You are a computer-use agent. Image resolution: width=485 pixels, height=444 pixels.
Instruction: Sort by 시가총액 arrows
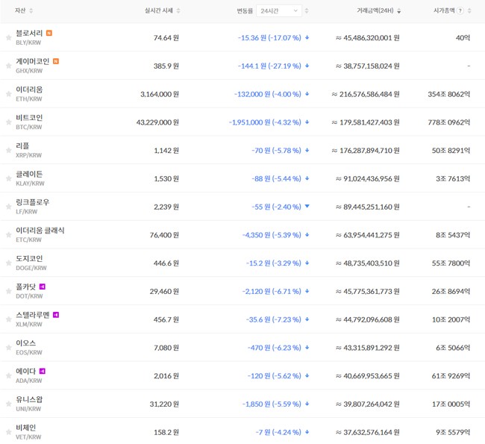469,11
